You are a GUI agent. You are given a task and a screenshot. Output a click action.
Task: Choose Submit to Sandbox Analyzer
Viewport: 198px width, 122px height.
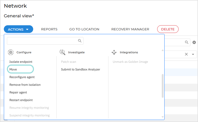tap(80, 69)
